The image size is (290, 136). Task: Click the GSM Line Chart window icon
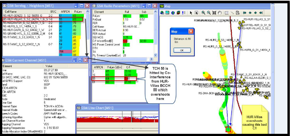(79, 108)
